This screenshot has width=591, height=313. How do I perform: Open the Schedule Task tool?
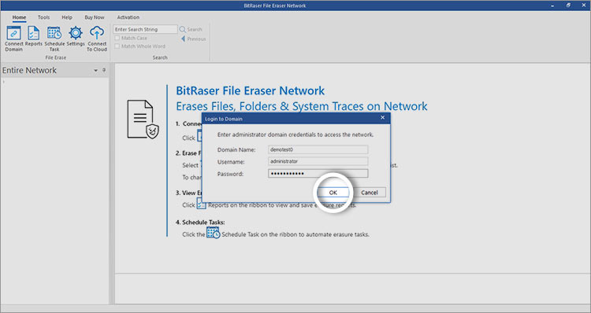click(x=54, y=39)
